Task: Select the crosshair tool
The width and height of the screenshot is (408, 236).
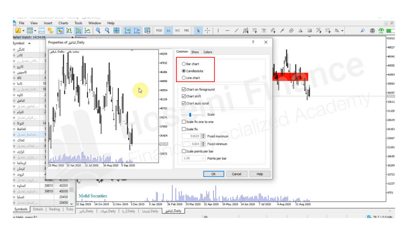Action: [x=207, y=31]
